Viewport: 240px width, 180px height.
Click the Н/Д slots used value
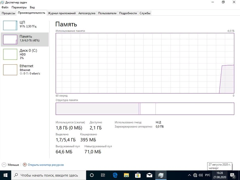pos(158,122)
